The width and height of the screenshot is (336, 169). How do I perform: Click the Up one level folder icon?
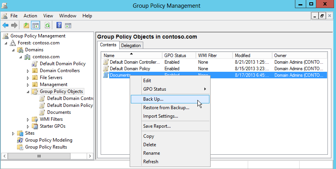point(26,25)
